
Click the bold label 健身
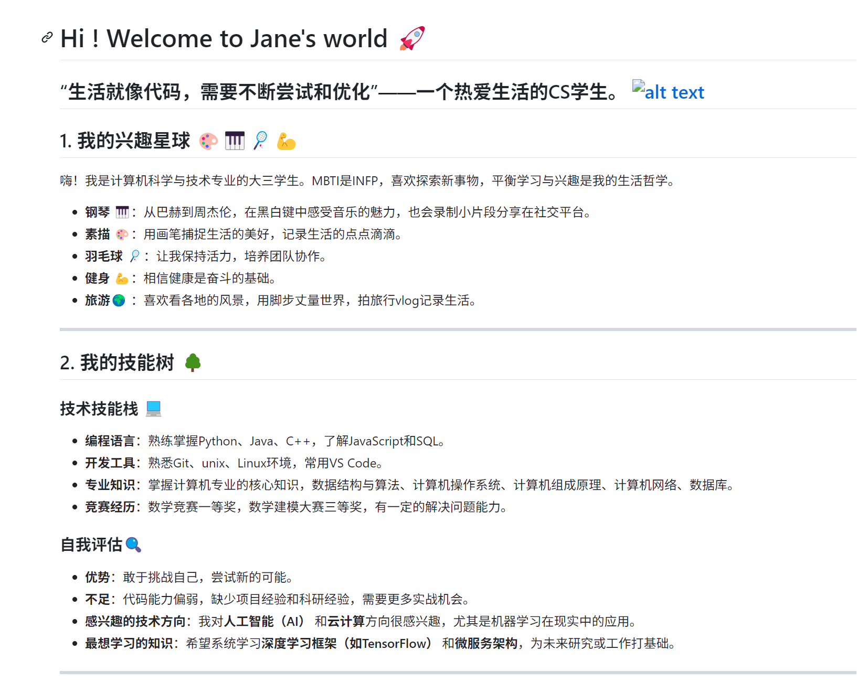pyautogui.click(x=98, y=278)
